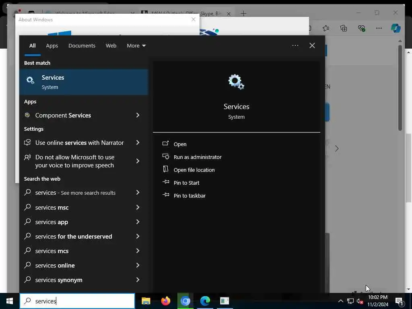The image size is (412, 309).
Task: Open Edge Favorites star icon
Action: click(x=326, y=28)
